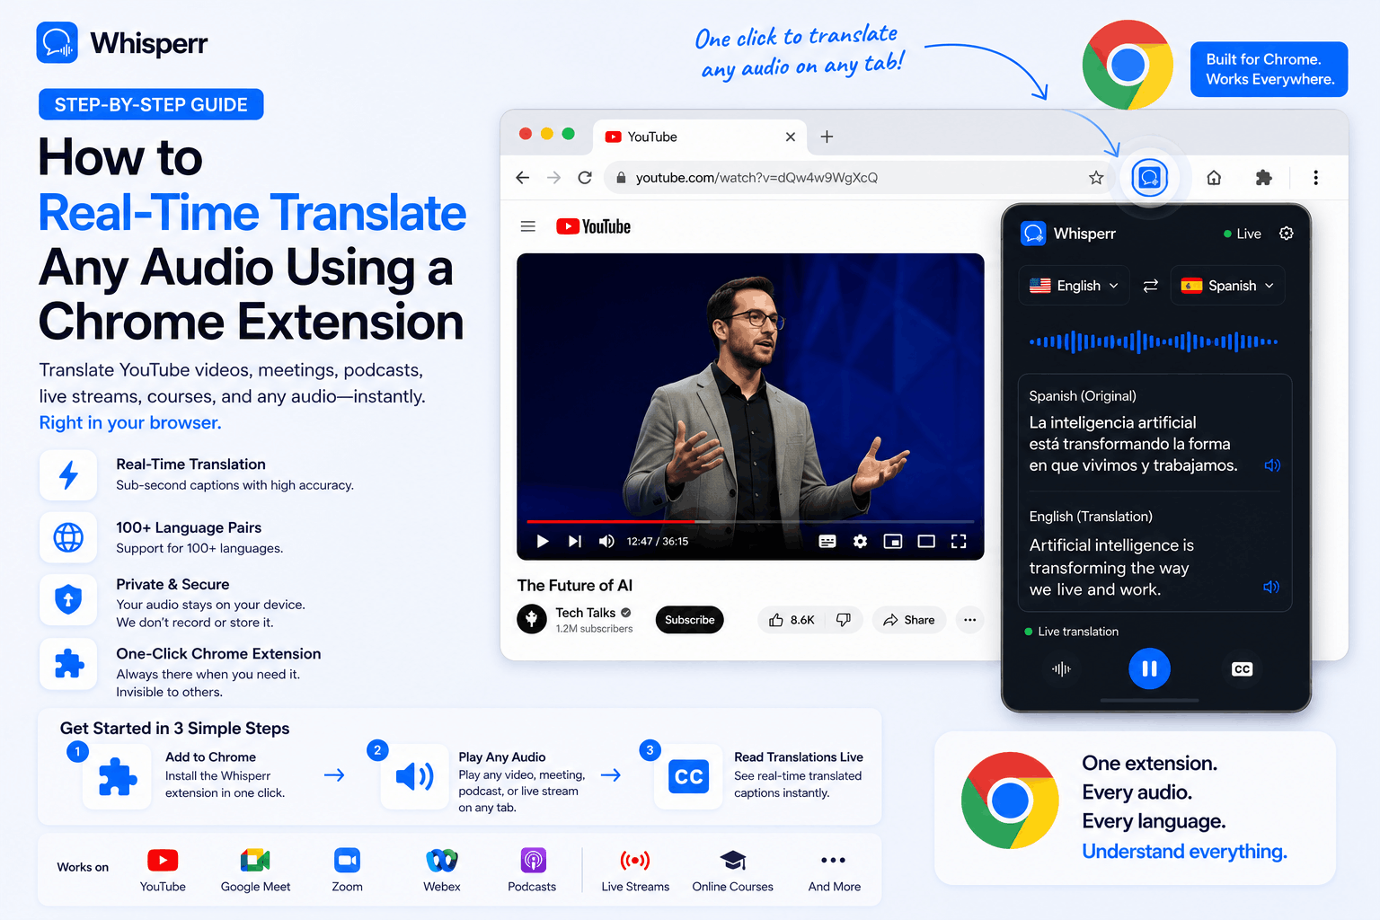This screenshot has width=1380, height=920.
Task: Enter fullscreen video mode
Action: tap(959, 541)
